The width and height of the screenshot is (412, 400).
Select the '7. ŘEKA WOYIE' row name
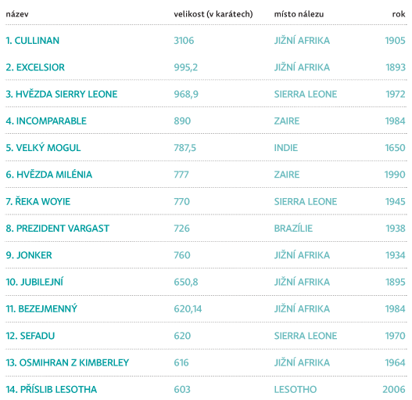(38, 202)
